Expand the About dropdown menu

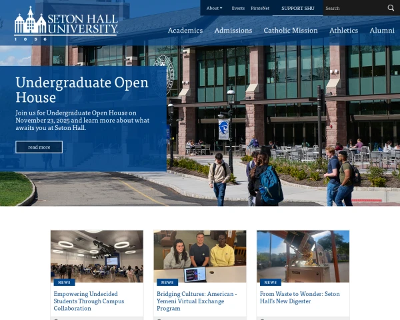(x=214, y=8)
